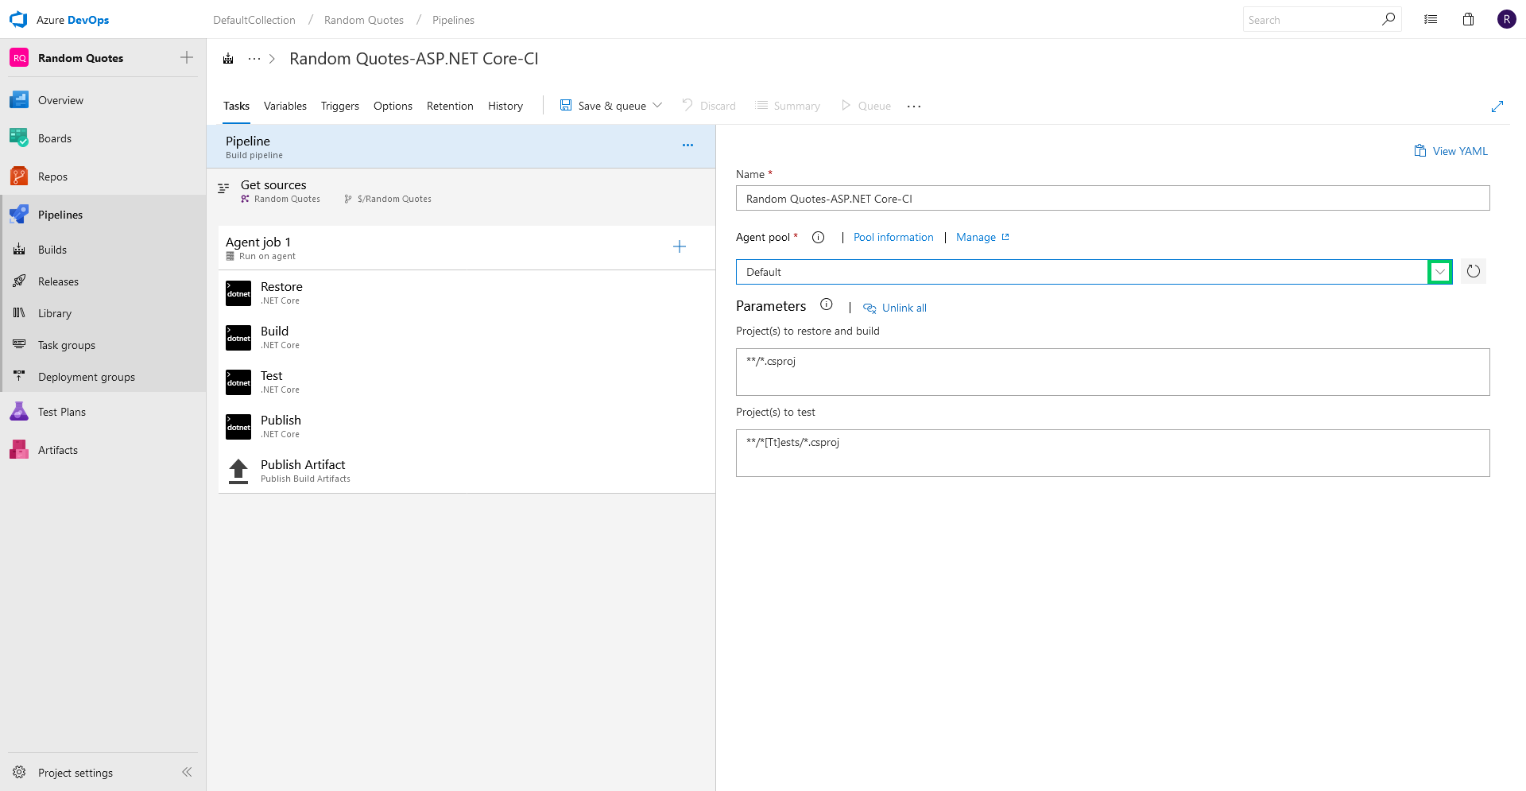Open the breadcrumb ellipsis menu
Image resolution: width=1526 pixels, height=791 pixels.
pyautogui.click(x=254, y=59)
